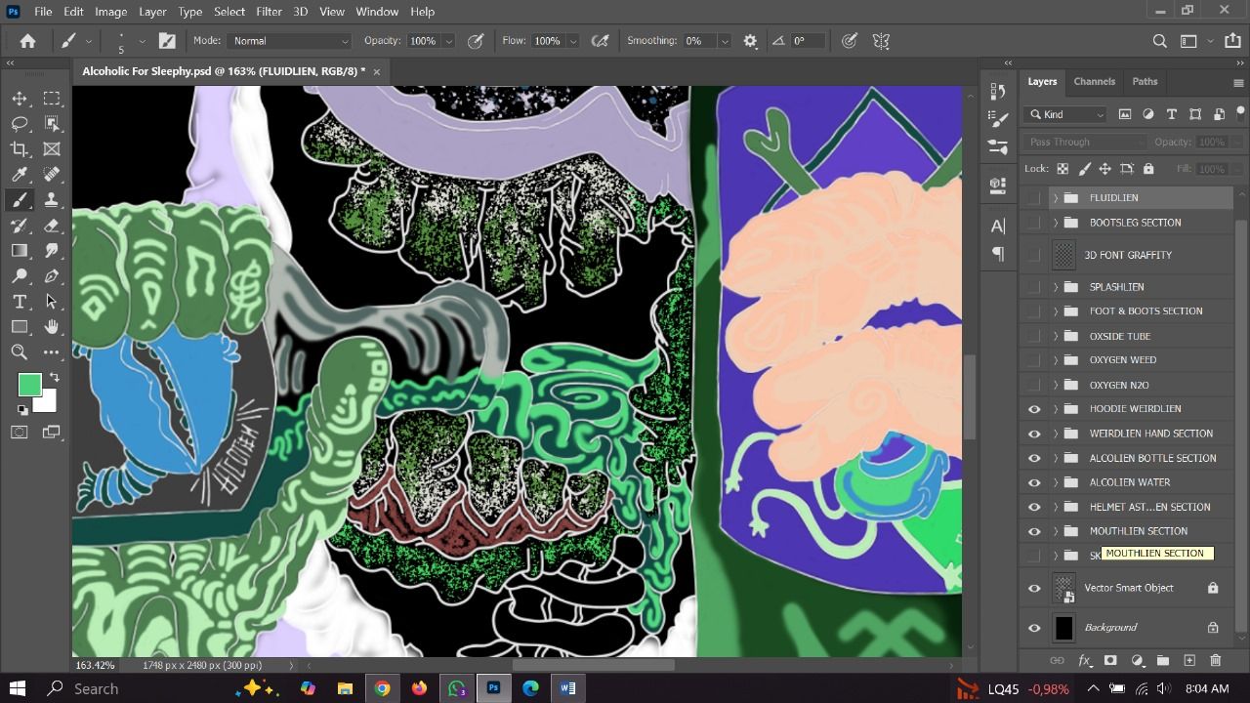Open the blend Mode dropdown

pos(289,40)
